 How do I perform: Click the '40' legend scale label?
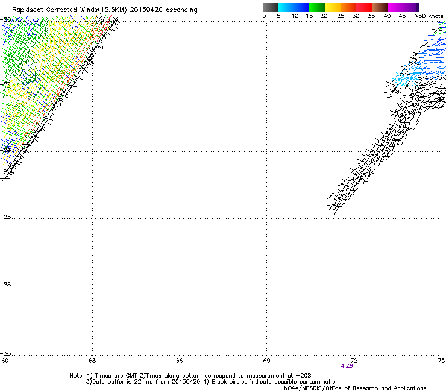[387, 16]
